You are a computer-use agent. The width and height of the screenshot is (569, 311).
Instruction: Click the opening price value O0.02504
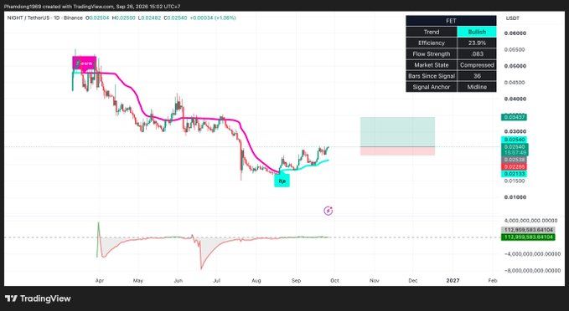(98, 18)
